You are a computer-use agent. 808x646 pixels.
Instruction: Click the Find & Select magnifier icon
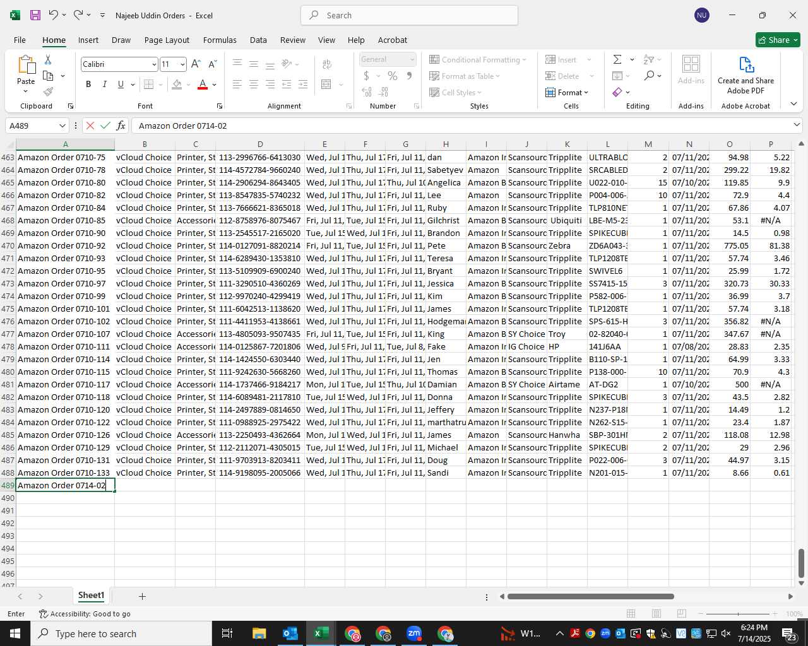pos(649,76)
